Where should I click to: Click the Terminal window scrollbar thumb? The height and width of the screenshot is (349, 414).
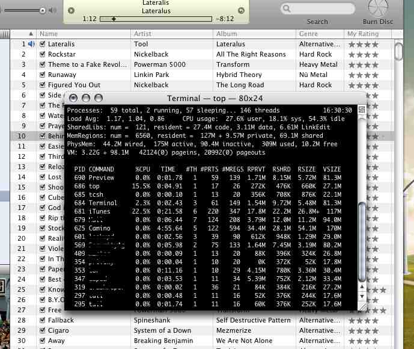[x=362, y=242]
